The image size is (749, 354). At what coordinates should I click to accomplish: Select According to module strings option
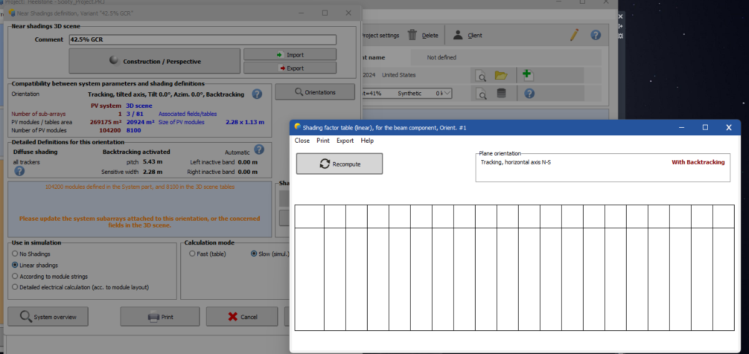pos(15,276)
